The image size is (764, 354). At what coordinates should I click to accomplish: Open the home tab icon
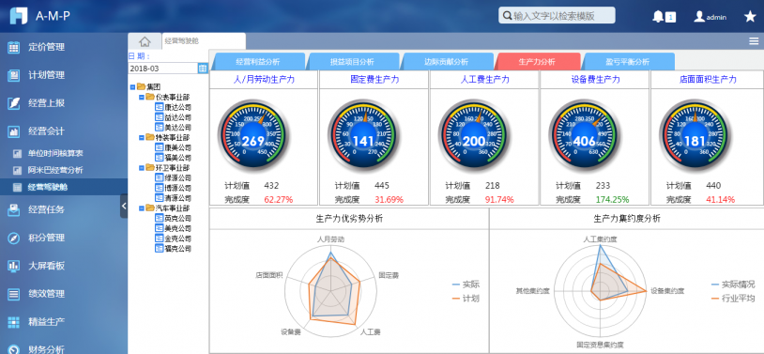(145, 41)
